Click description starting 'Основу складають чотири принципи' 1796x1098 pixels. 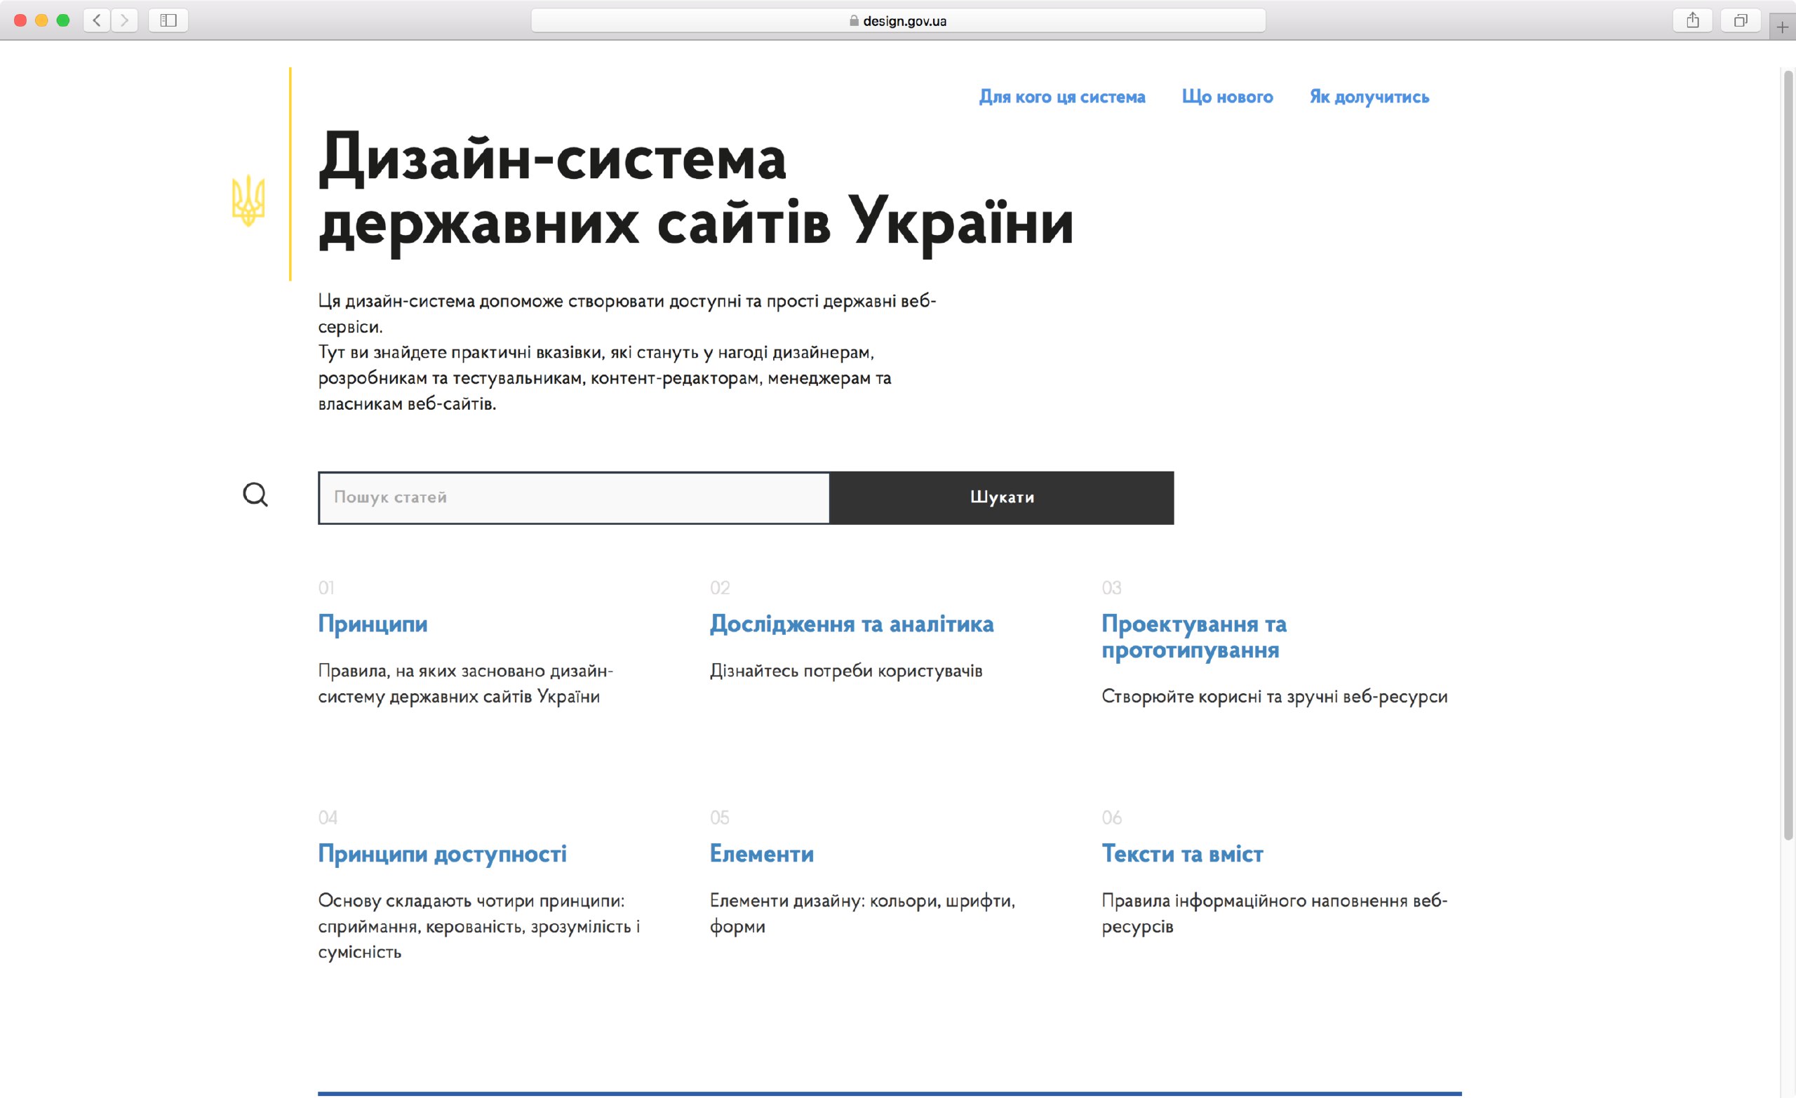pyautogui.click(x=478, y=926)
